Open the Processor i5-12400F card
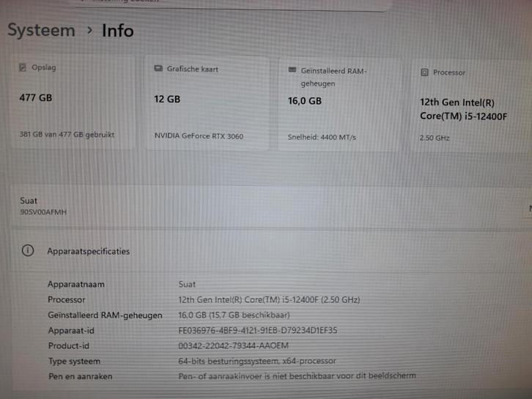Screen dimensions: 532x399 (x=471, y=105)
